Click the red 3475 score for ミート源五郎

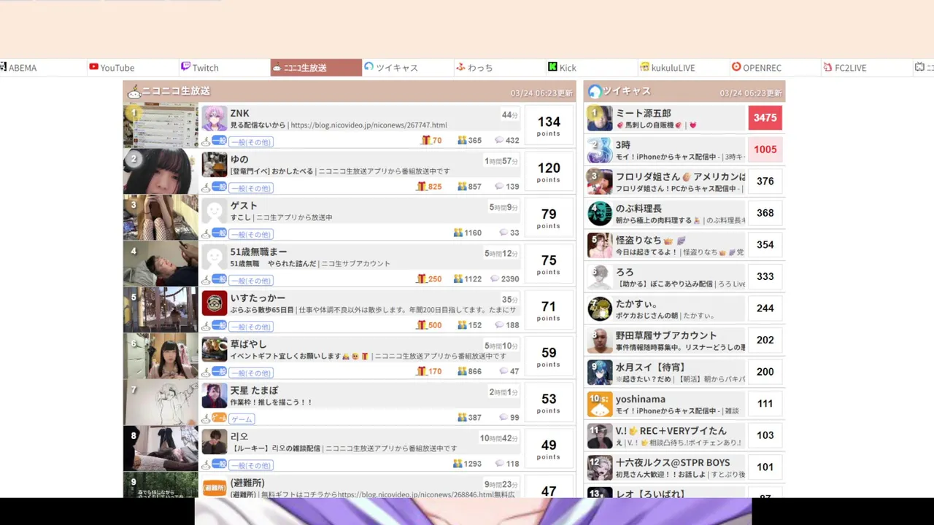[x=765, y=118]
